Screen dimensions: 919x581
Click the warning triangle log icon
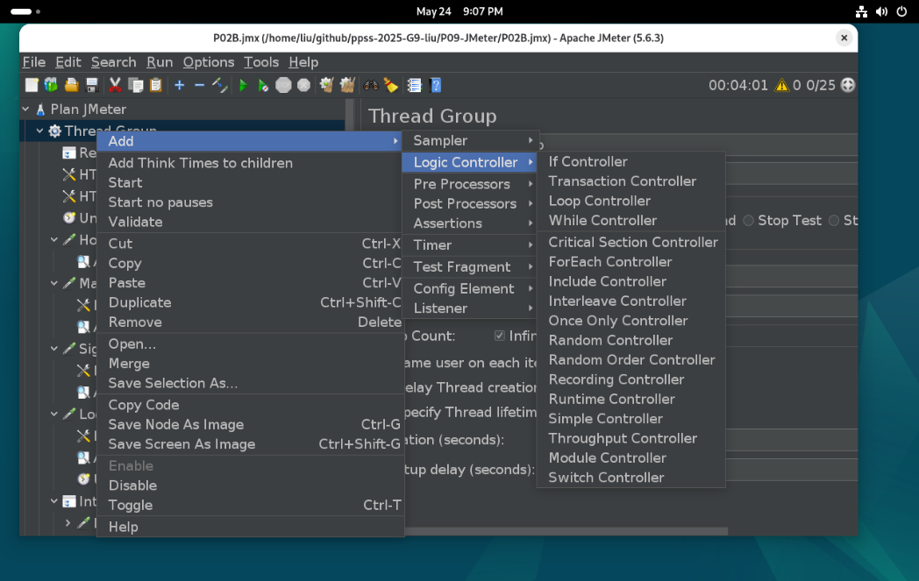pos(782,86)
